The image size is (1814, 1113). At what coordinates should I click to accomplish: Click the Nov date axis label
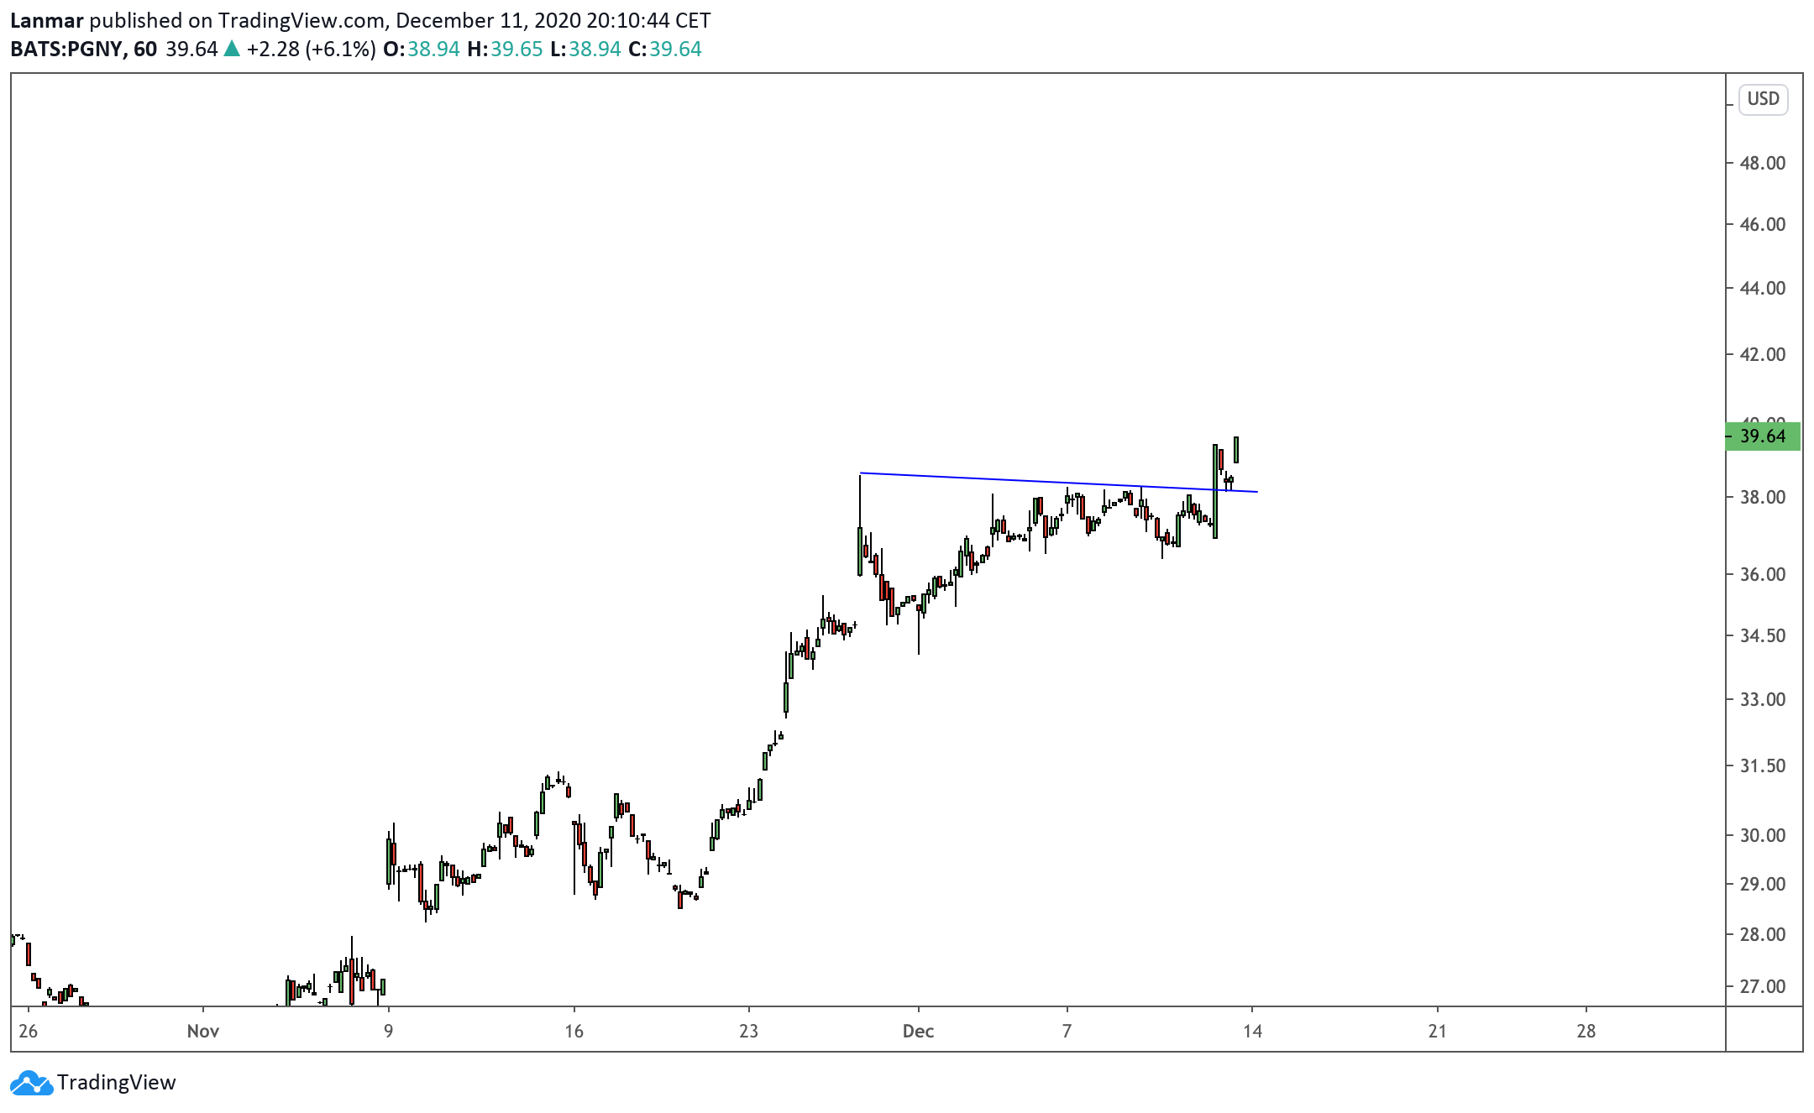point(203,1031)
